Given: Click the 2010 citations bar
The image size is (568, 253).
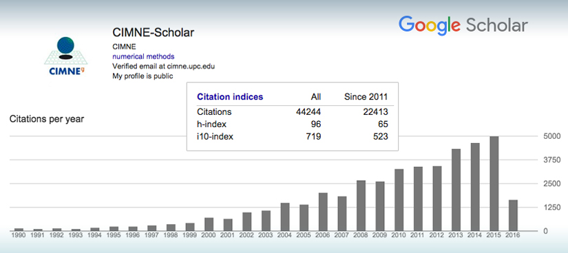Looking at the screenshot, I should pos(399,200).
